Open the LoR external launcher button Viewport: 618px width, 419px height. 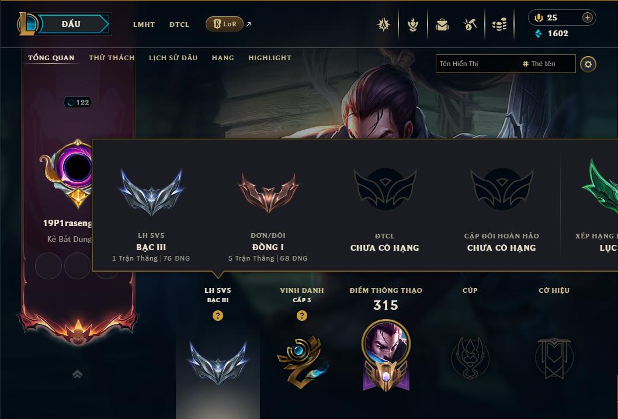[x=224, y=24]
